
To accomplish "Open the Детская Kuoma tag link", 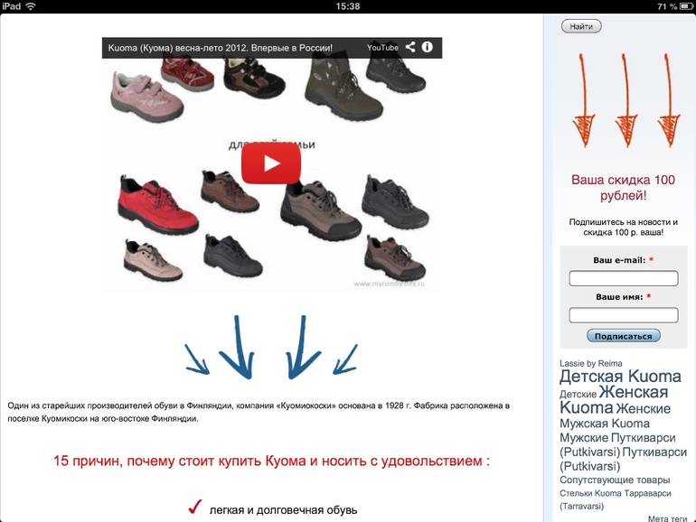I will pyautogui.click(x=620, y=377).
